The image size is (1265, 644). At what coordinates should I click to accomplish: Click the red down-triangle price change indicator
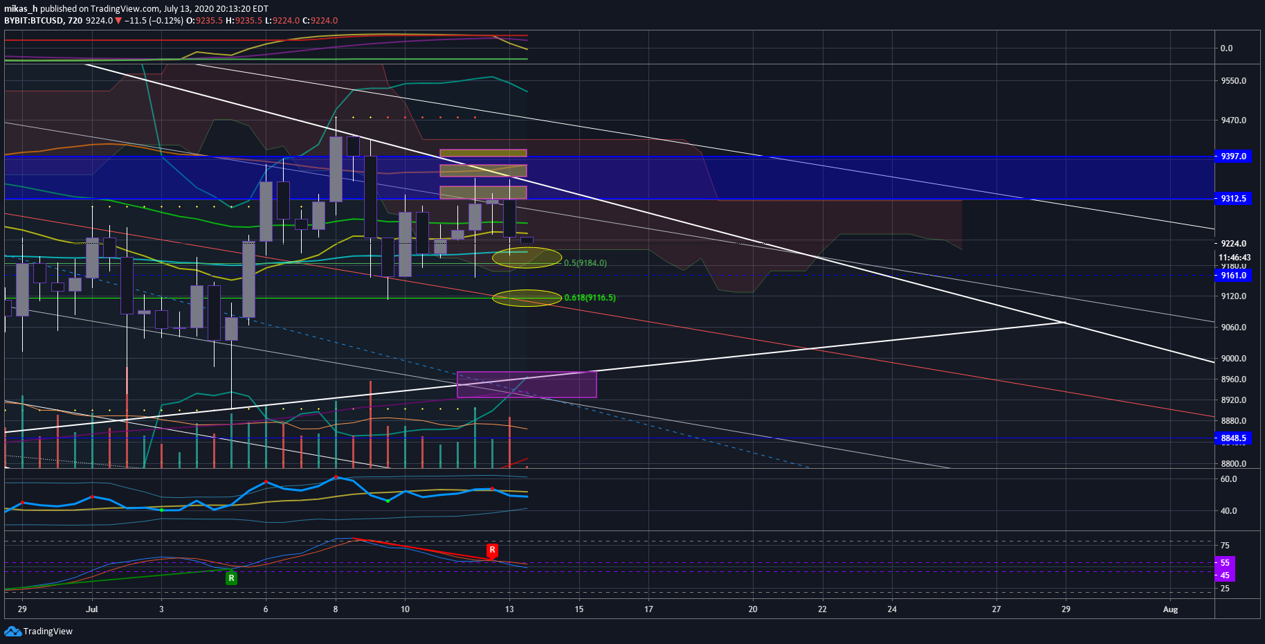pyautogui.click(x=118, y=21)
